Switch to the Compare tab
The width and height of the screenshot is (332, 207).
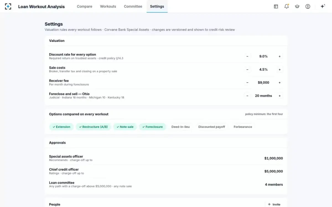tap(85, 6)
